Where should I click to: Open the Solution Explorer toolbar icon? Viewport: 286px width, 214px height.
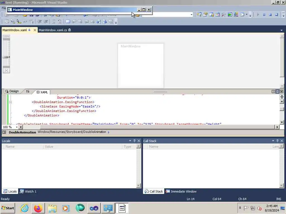tap(199, 14)
